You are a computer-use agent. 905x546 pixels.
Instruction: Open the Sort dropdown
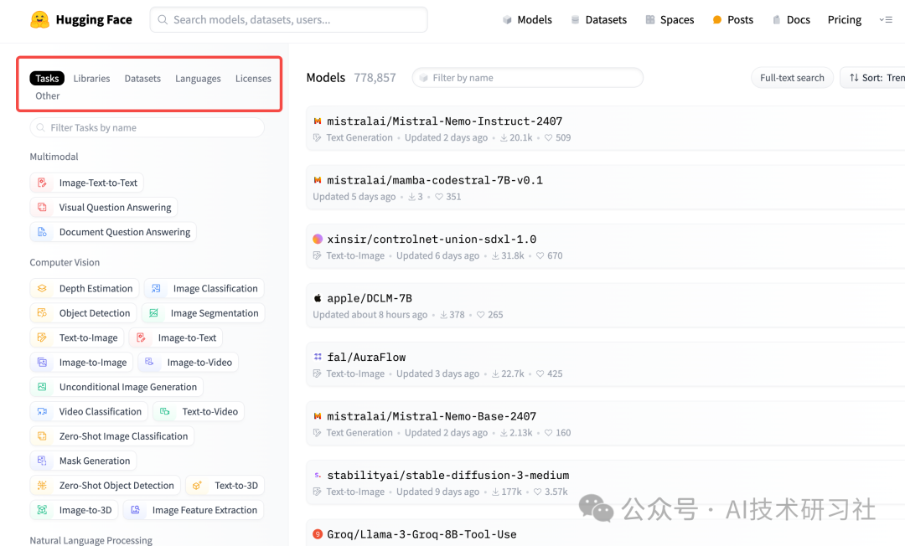click(873, 78)
